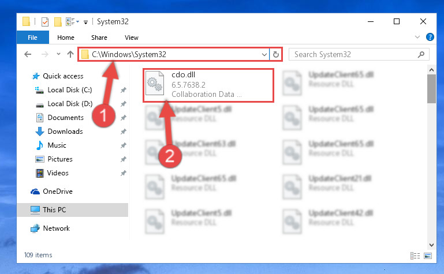Open Music in the navigation pane
Viewport: 444px width, 274px height.
57,145
